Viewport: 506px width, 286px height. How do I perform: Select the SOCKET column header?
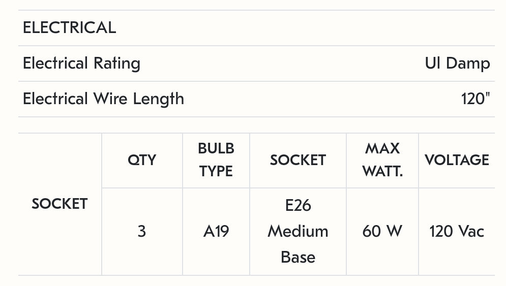[297, 160]
